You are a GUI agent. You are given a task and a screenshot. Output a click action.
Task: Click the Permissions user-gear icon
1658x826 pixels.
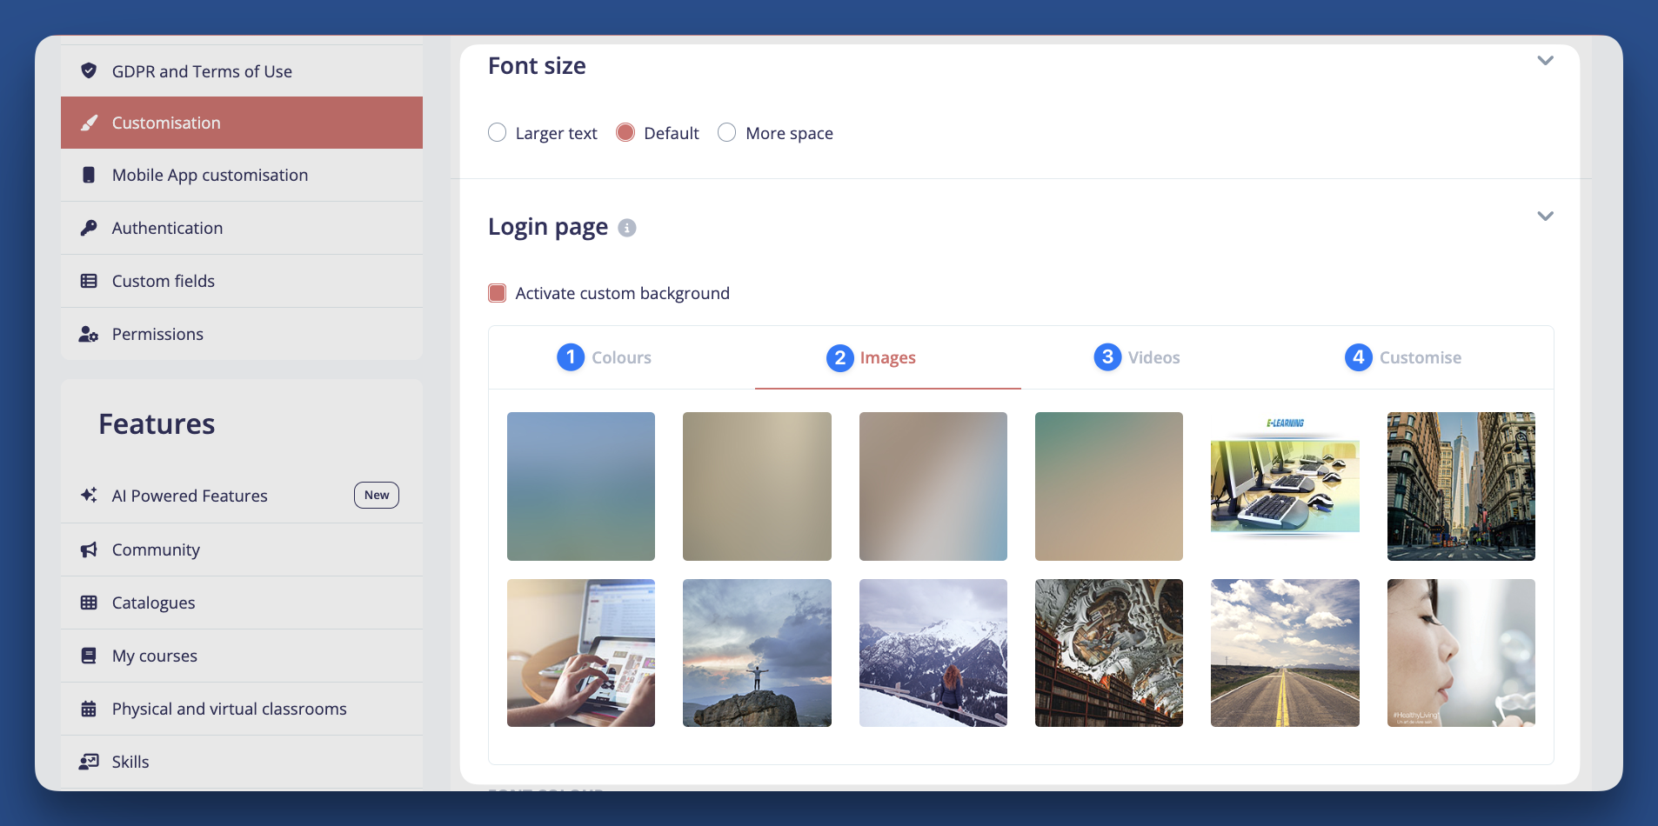pyautogui.click(x=89, y=334)
